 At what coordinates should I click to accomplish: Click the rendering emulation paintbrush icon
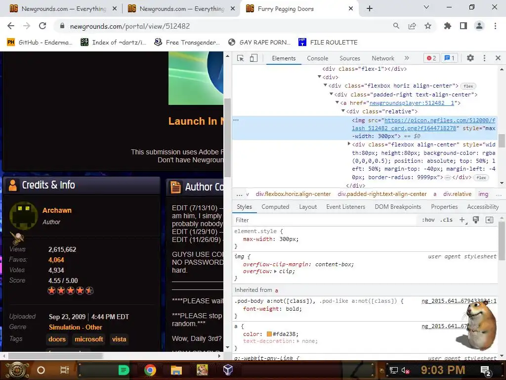pos(476,220)
